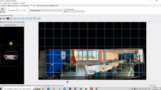Toggle display of image 1
The image size is (161, 90).
(x=19, y=18)
